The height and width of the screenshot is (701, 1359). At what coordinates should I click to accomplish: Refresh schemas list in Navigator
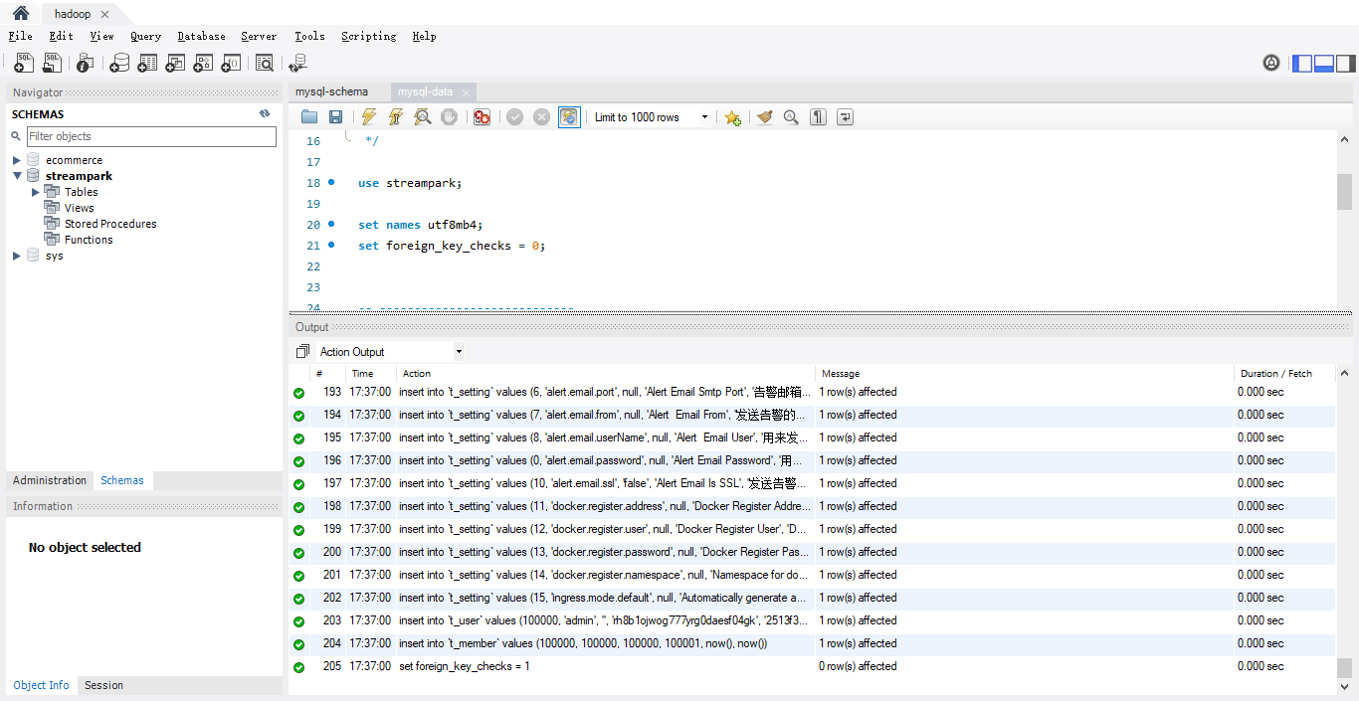pos(265,114)
